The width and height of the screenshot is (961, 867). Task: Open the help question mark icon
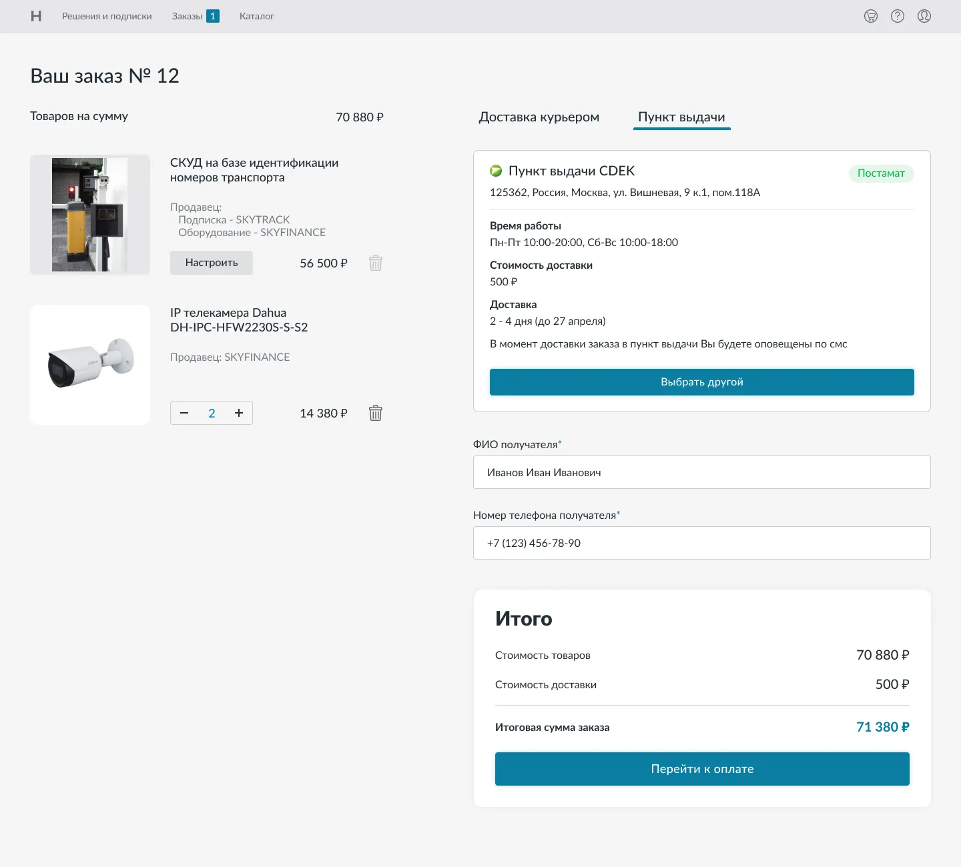pos(898,16)
